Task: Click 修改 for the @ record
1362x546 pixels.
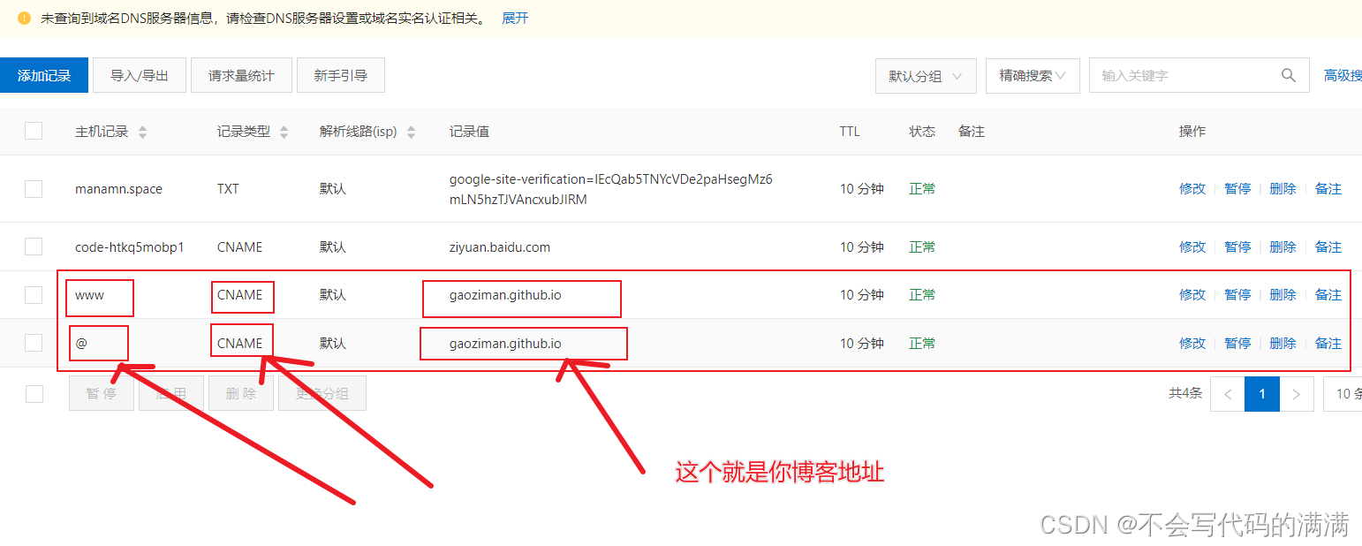Action: pyautogui.click(x=1192, y=344)
